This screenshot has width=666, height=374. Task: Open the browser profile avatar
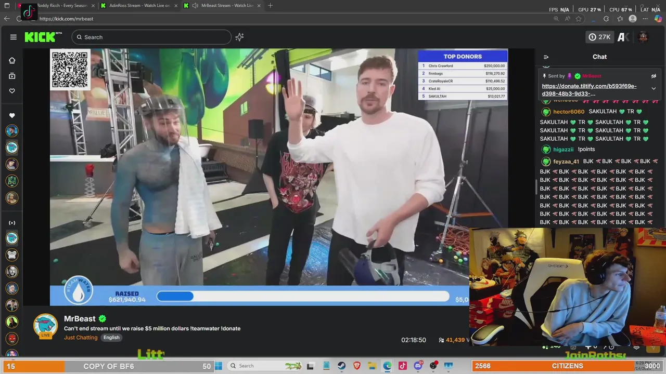coord(633,19)
